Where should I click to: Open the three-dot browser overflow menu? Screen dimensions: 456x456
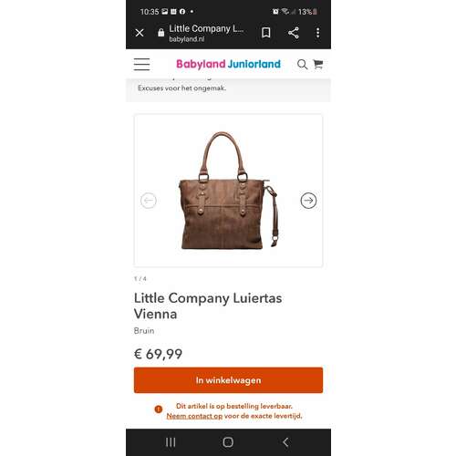(317, 33)
